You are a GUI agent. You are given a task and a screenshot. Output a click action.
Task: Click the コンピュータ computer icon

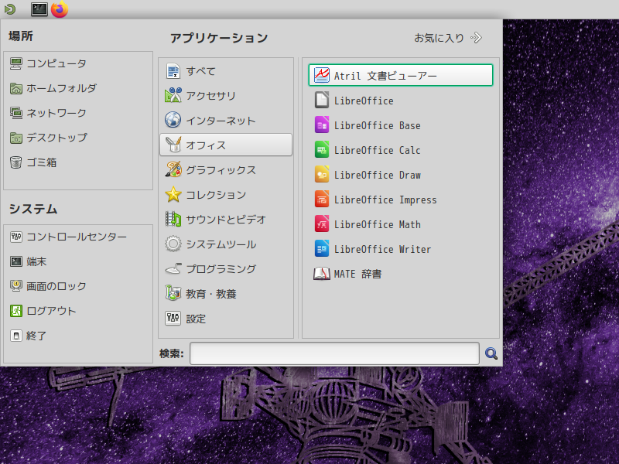click(15, 63)
